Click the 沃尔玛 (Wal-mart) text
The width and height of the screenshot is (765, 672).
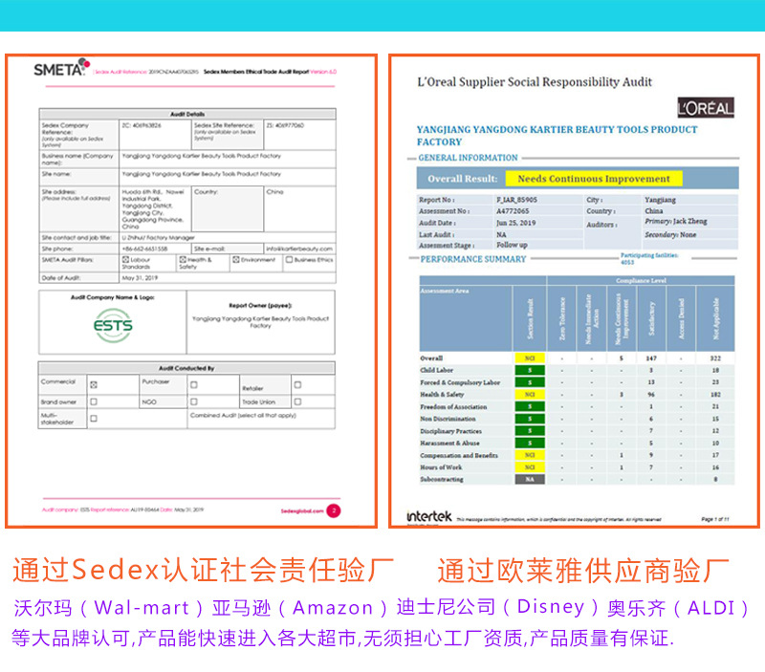109,608
